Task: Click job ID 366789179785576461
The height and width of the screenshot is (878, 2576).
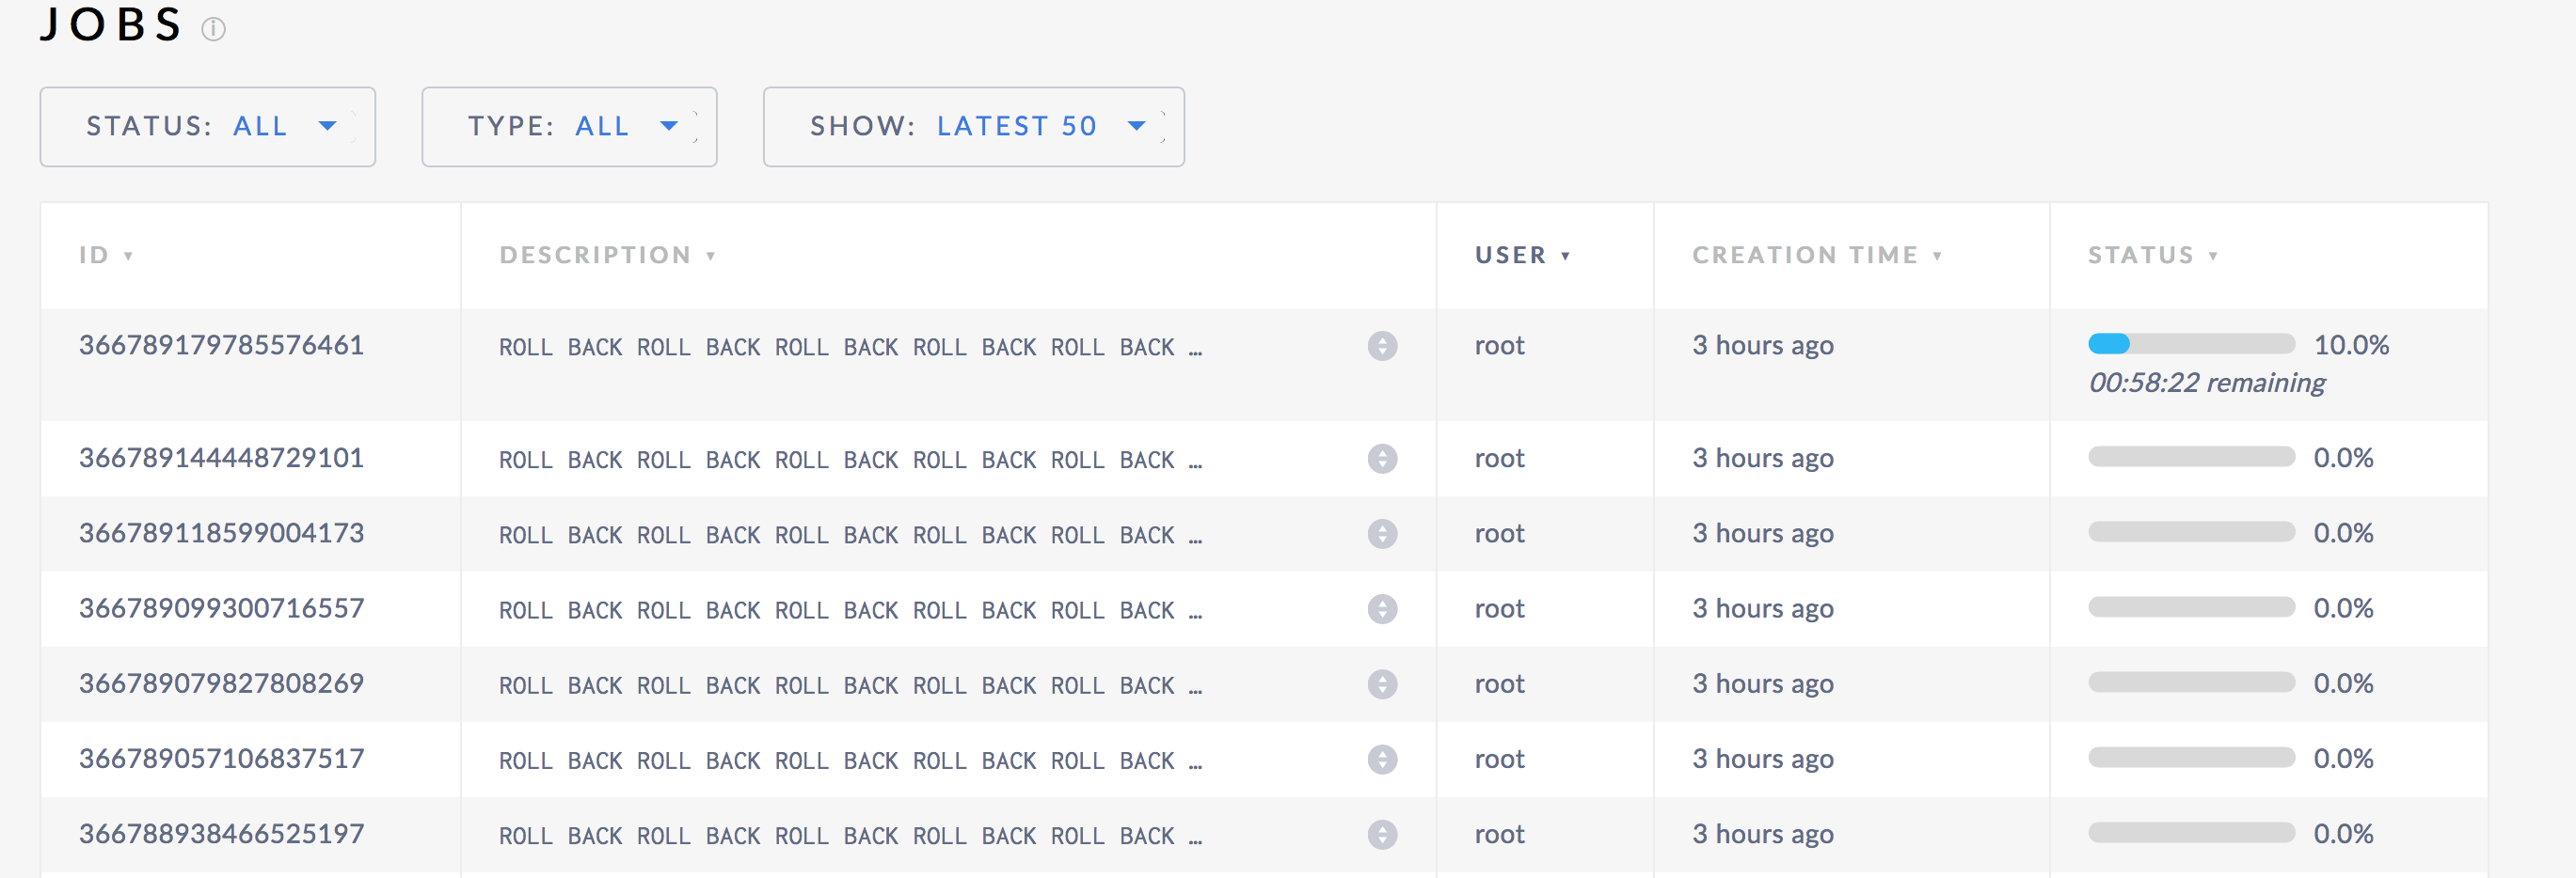Action: coord(222,346)
